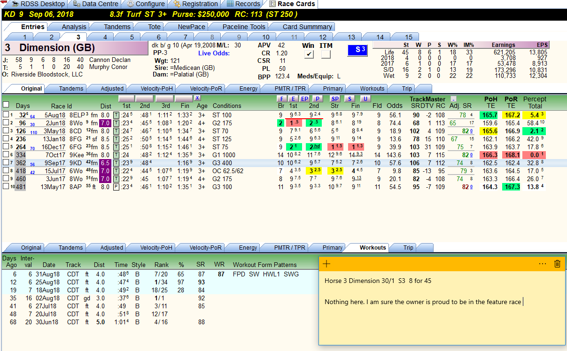This screenshot has height=351, width=567.
Task: Check the select-all box beside Days header
Action: tap(6, 105)
